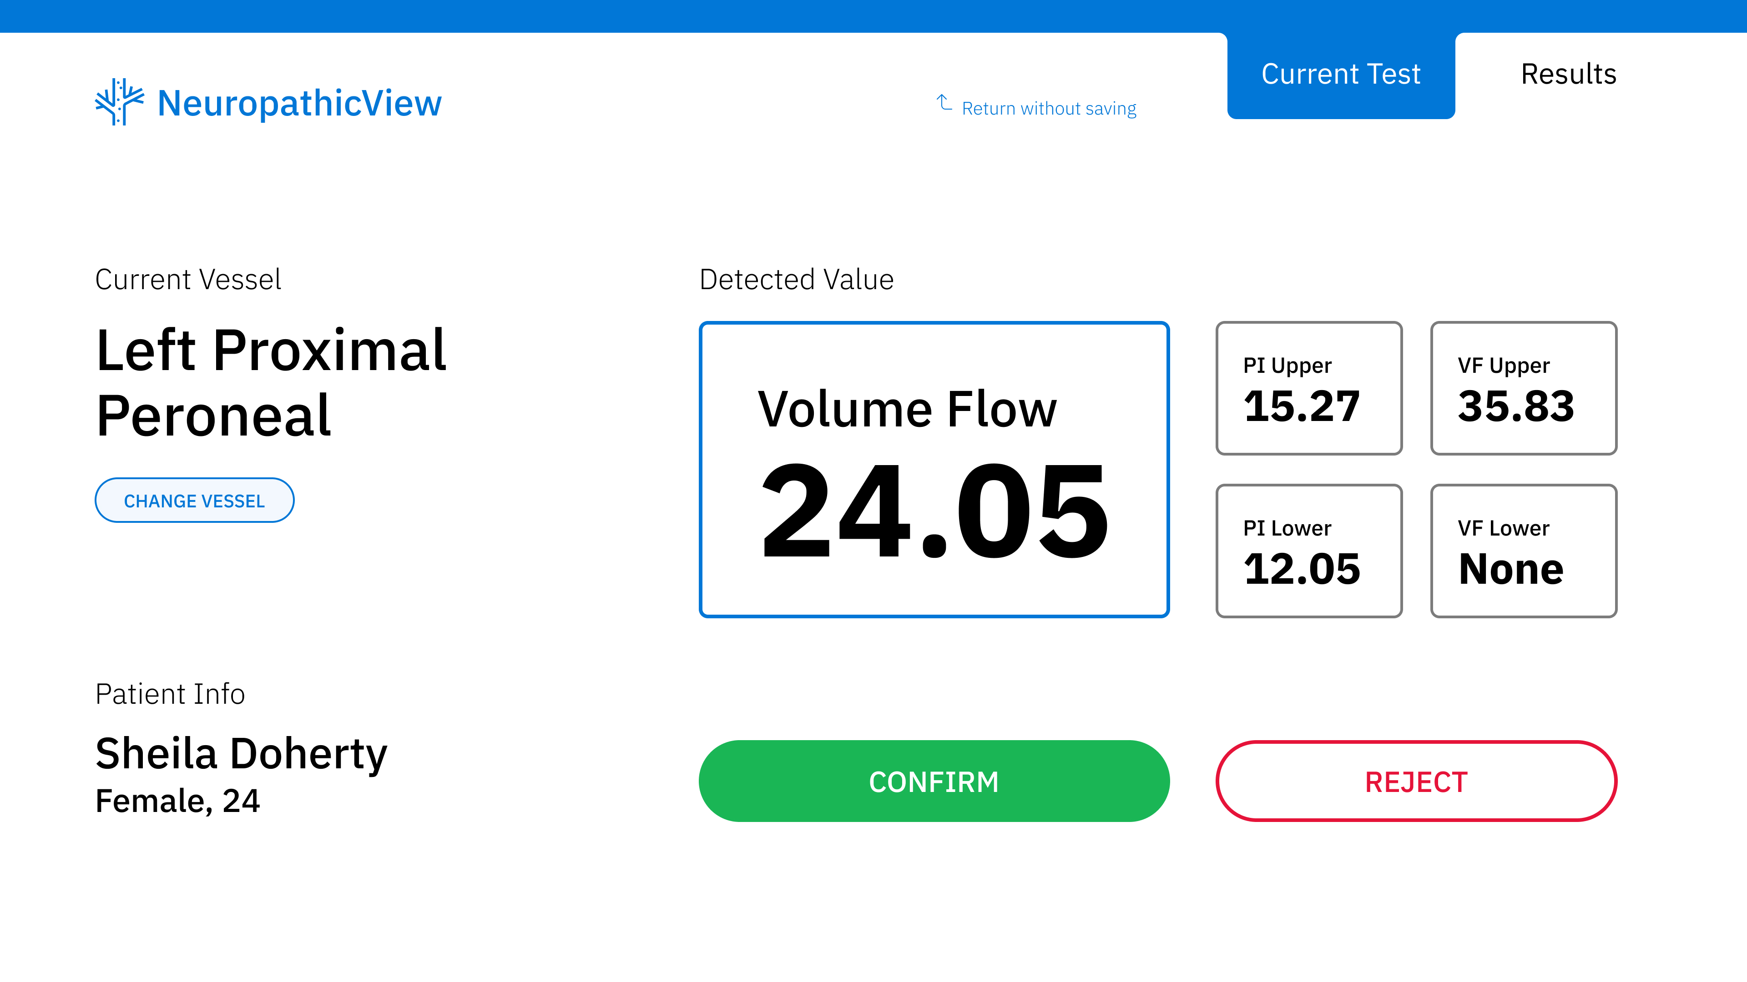The height and width of the screenshot is (982, 1747).
Task: Select the VF Lower tile
Action: [1523, 551]
